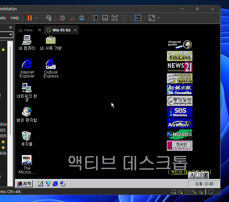
Task: Take a snapshot of the virtual machine
Action: click(x=62, y=18)
